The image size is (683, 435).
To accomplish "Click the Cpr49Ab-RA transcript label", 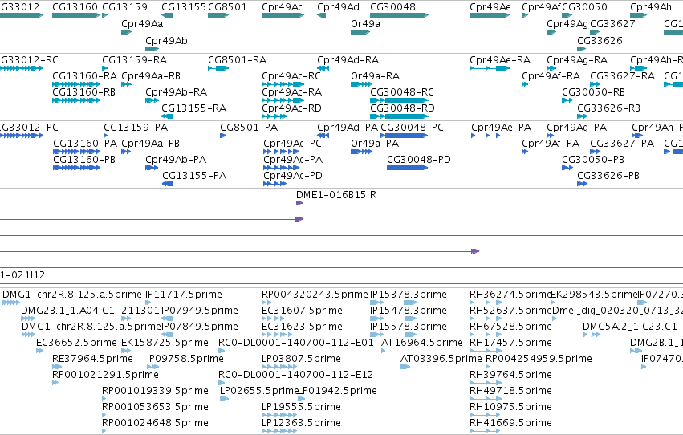I will [176, 91].
